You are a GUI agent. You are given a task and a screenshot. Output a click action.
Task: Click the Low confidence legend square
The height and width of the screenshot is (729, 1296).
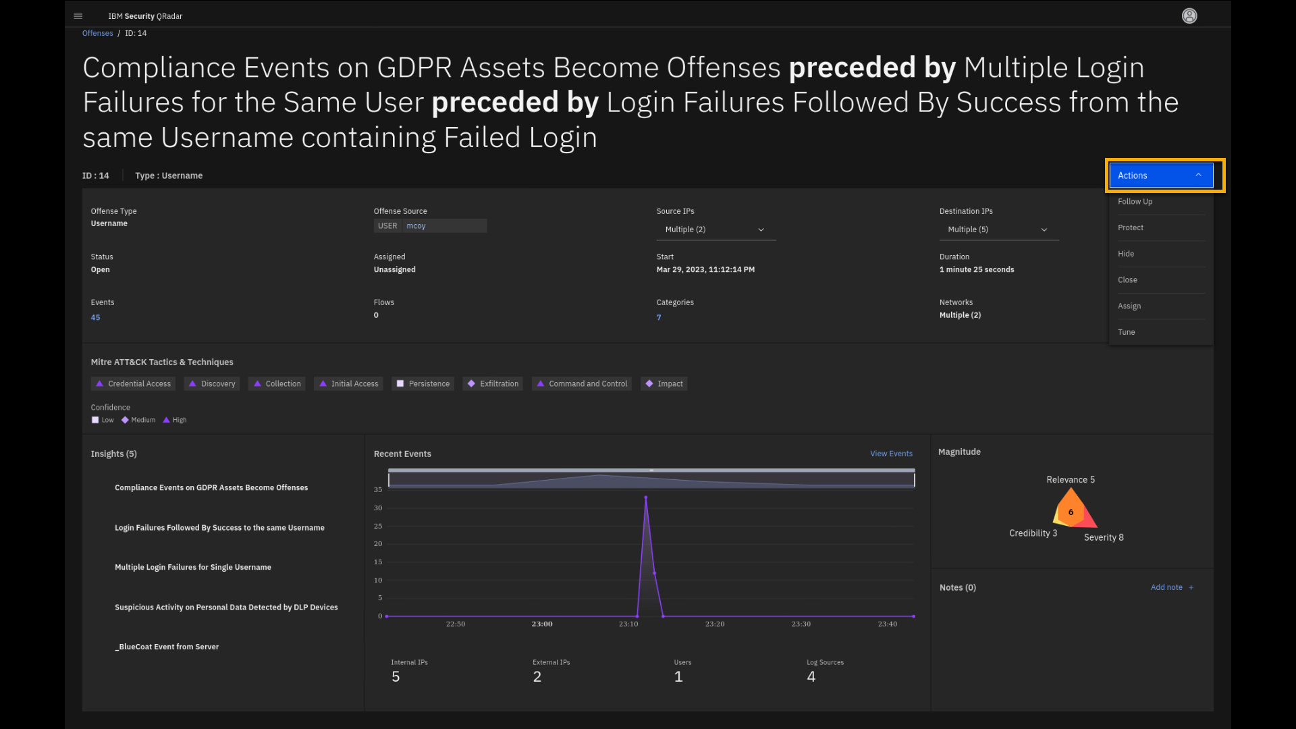tap(95, 420)
